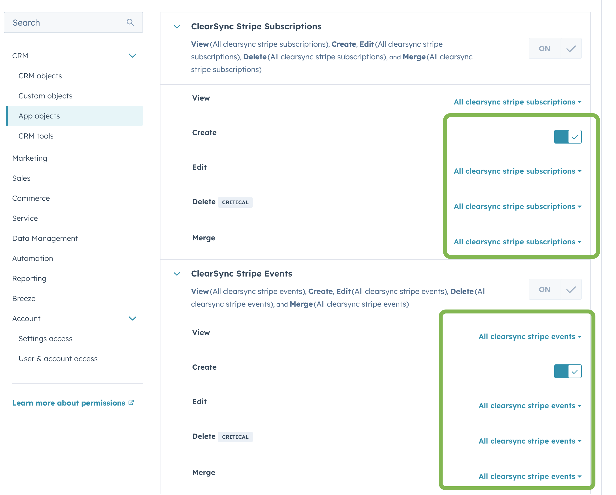Image resolution: width=616 pixels, height=495 pixels.
Task: Collapse ClearSync Stripe Events section
Action: pos(177,274)
